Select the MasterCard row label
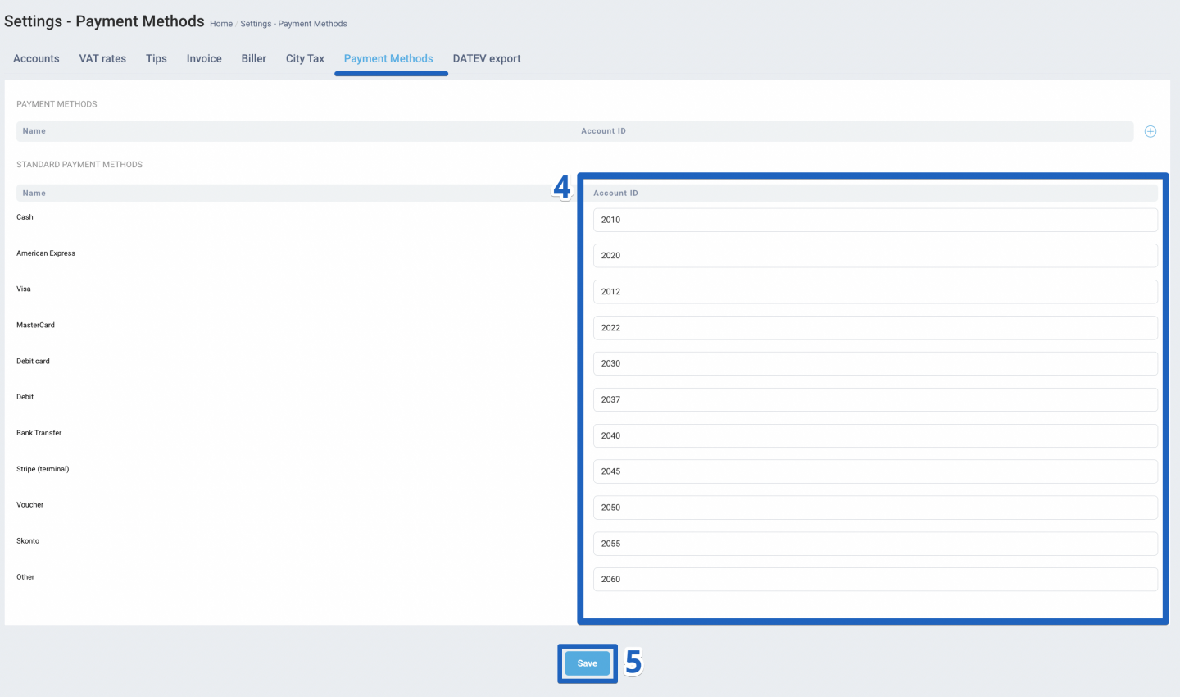 [35, 325]
